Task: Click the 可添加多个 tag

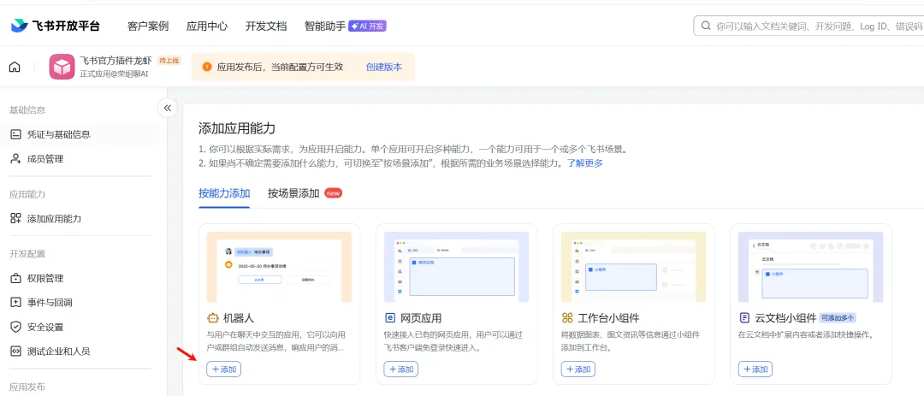Action: pyautogui.click(x=838, y=318)
